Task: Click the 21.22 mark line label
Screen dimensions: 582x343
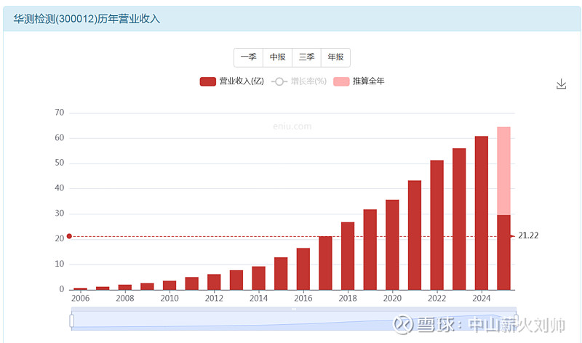Action: click(528, 235)
